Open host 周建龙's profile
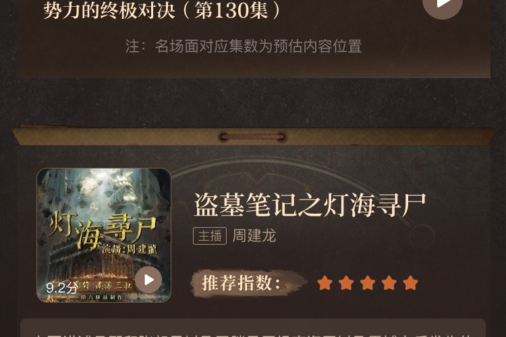 tap(254, 236)
